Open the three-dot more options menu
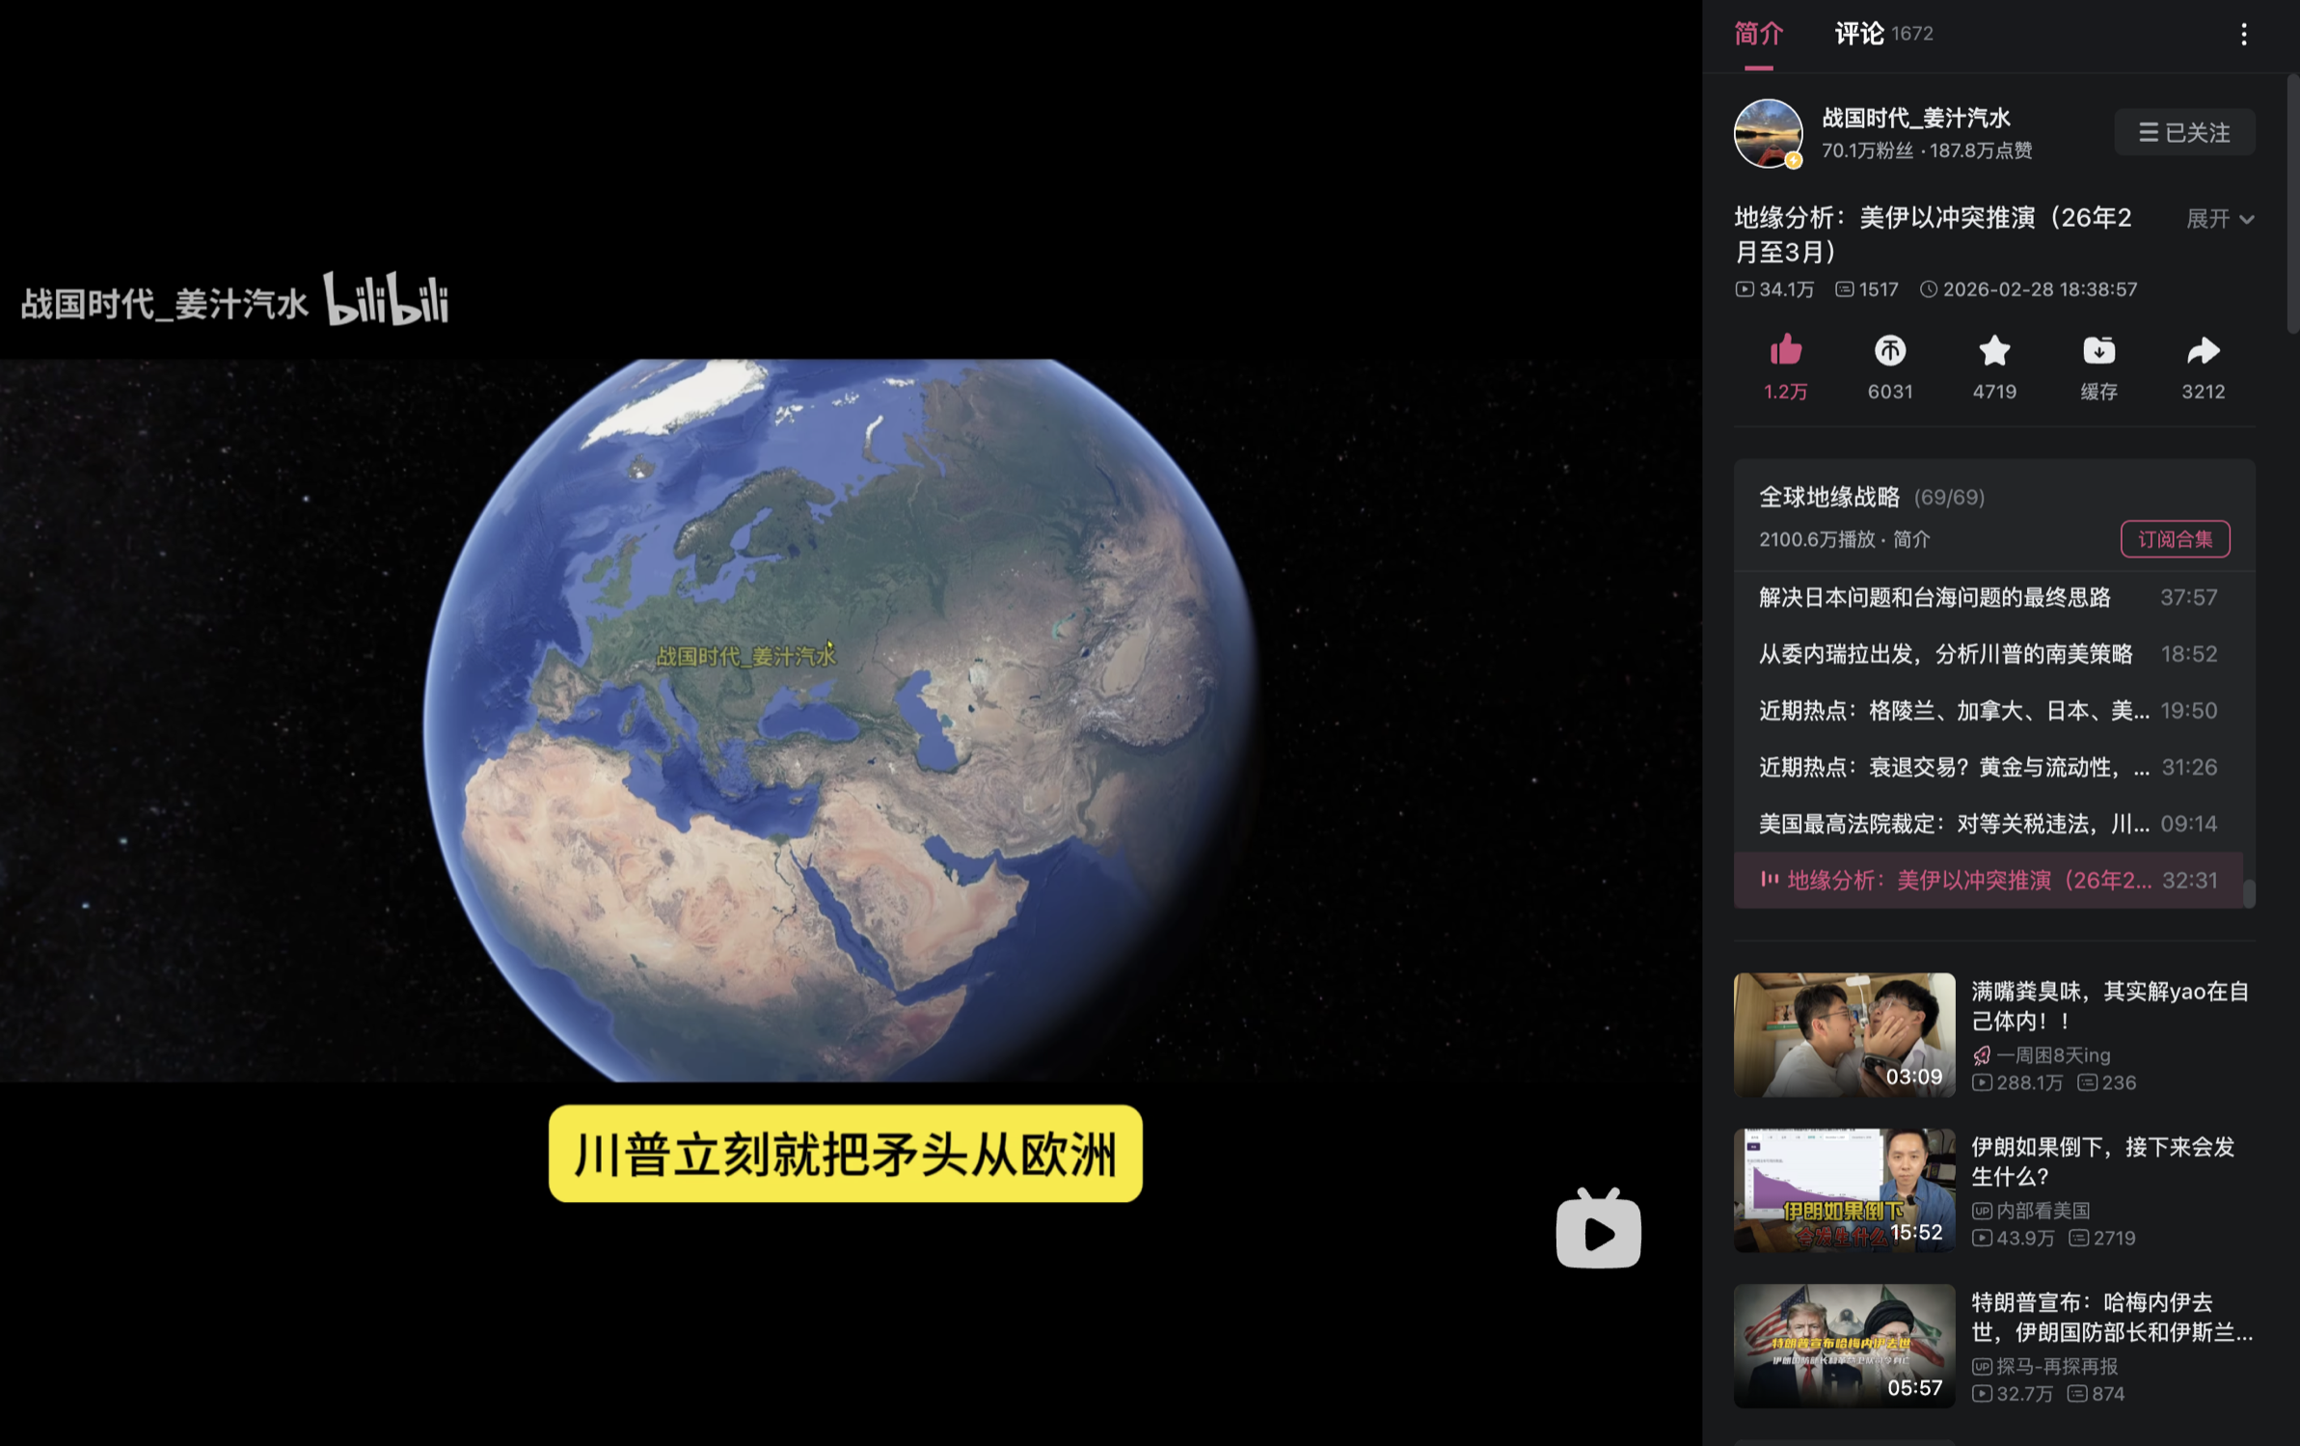Screen dimensions: 2300x1446 tap(2243, 35)
